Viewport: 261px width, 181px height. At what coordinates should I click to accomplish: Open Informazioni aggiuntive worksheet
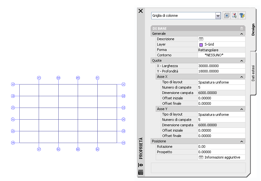point(221,157)
